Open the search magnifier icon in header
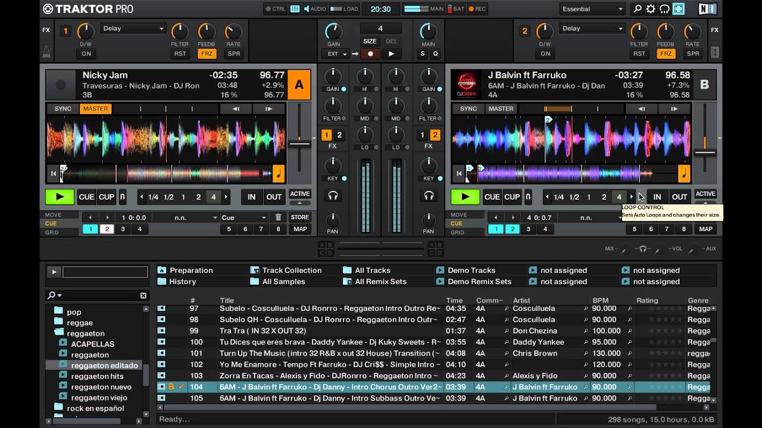 [x=638, y=9]
